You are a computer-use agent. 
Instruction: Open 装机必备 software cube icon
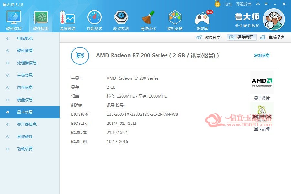tap(175, 17)
